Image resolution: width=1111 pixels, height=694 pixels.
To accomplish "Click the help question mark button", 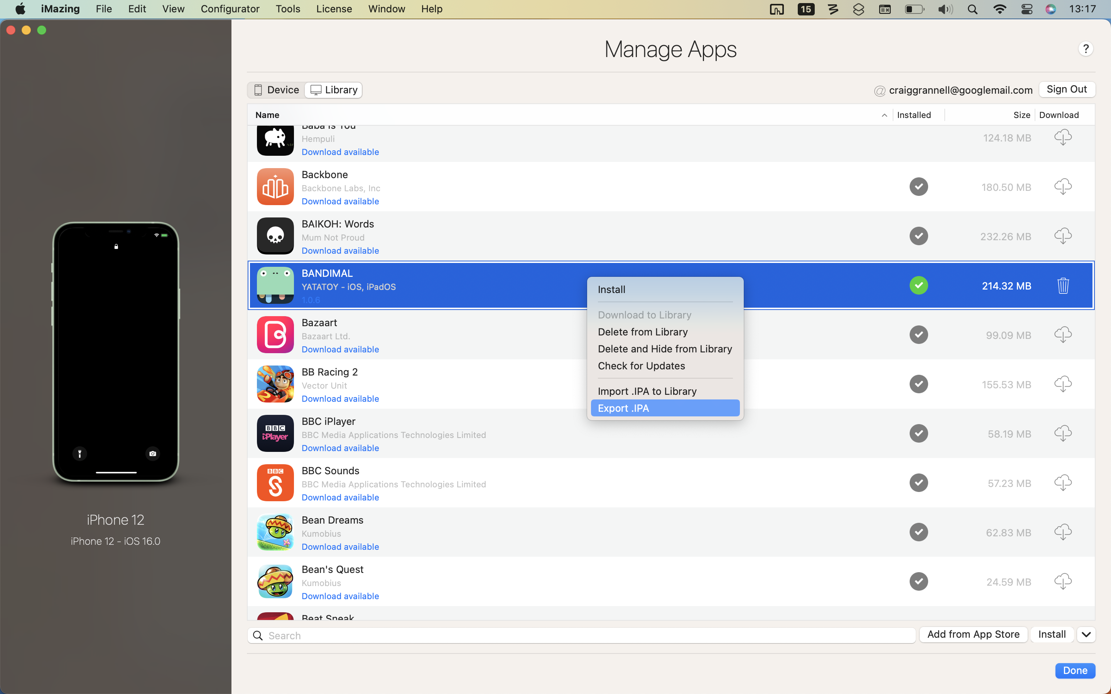I will coord(1085,49).
